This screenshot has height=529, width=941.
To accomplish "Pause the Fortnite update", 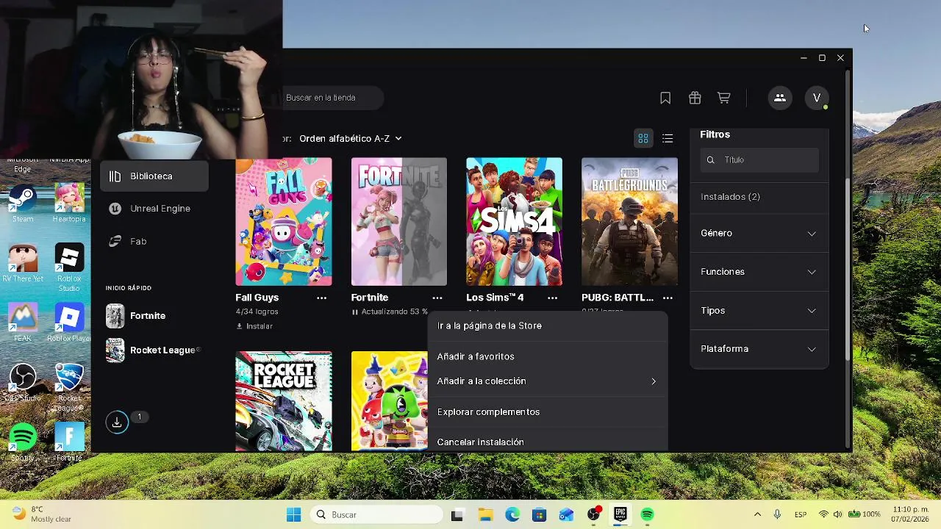I will [355, 312].
